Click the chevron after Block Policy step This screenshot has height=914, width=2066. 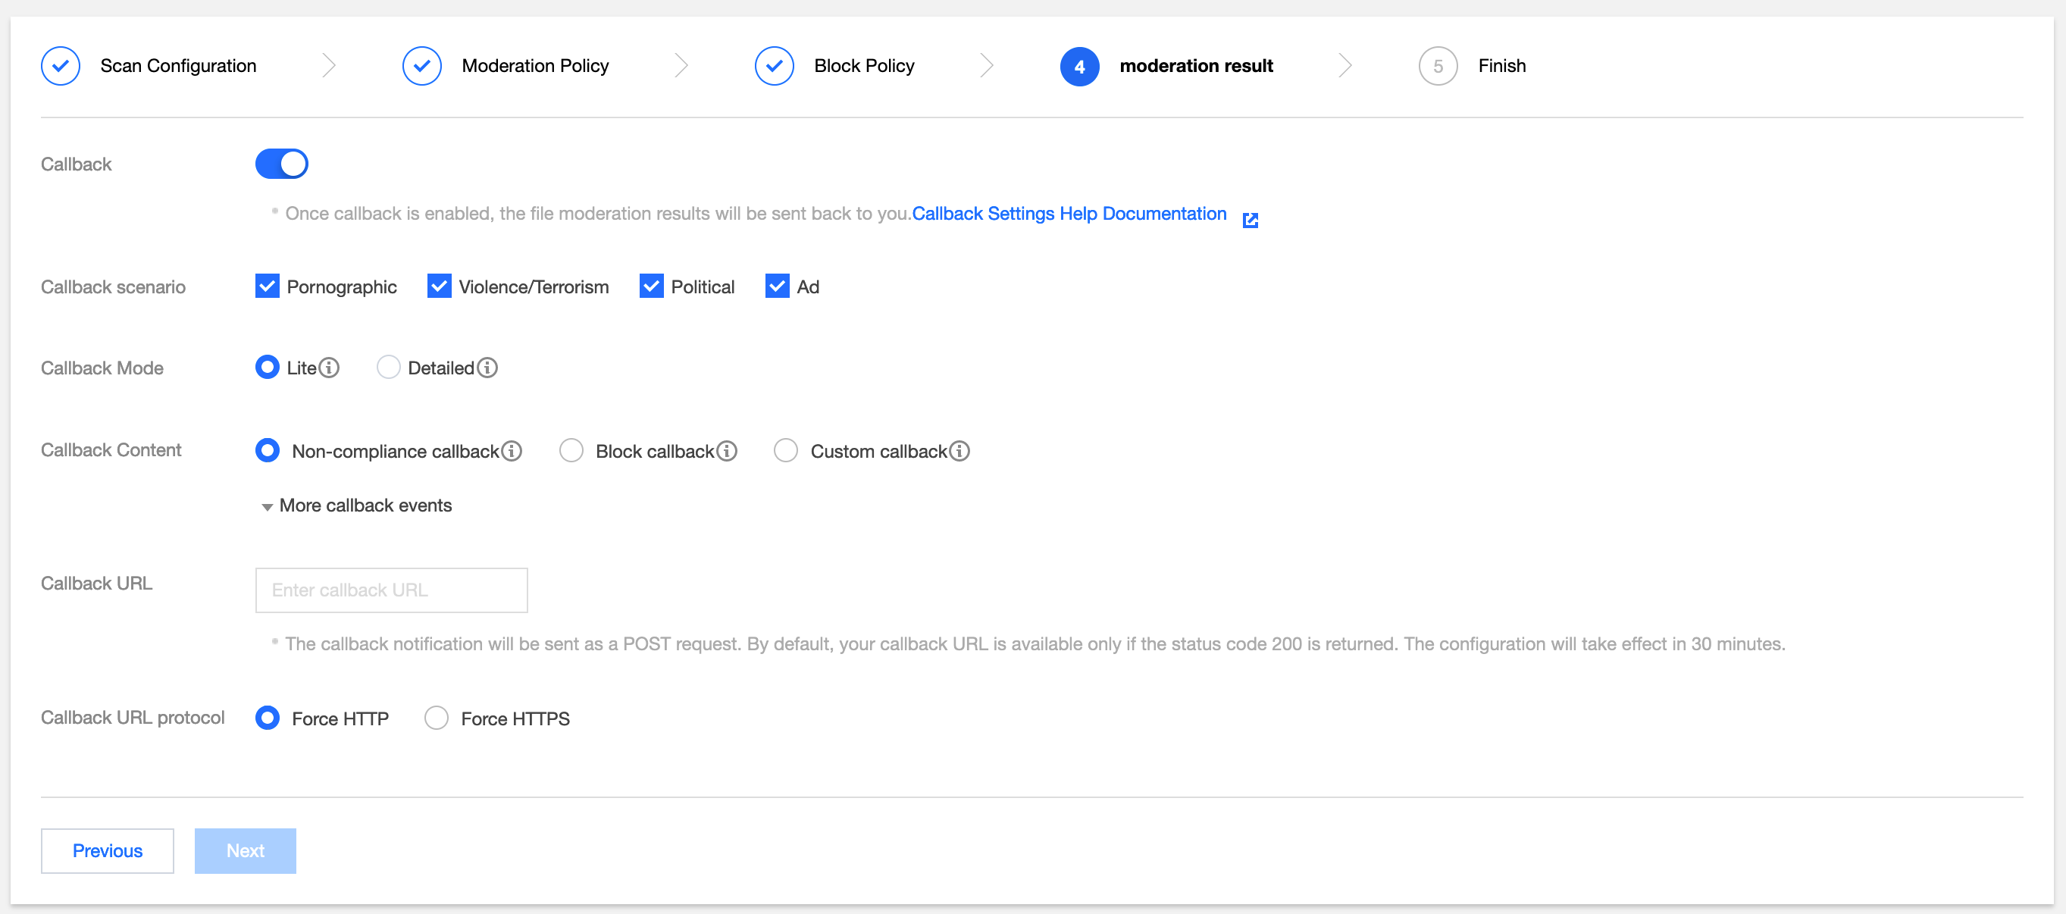point(987,66)
